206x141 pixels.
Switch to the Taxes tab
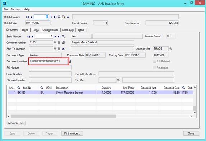point(25,30)
